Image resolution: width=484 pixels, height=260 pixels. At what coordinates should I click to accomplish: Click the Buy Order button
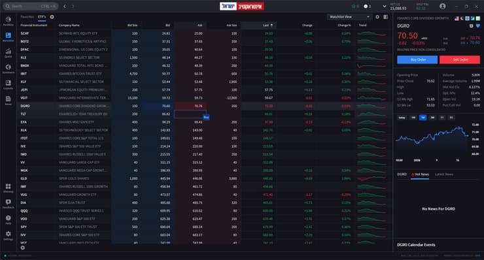coord(417,59)
